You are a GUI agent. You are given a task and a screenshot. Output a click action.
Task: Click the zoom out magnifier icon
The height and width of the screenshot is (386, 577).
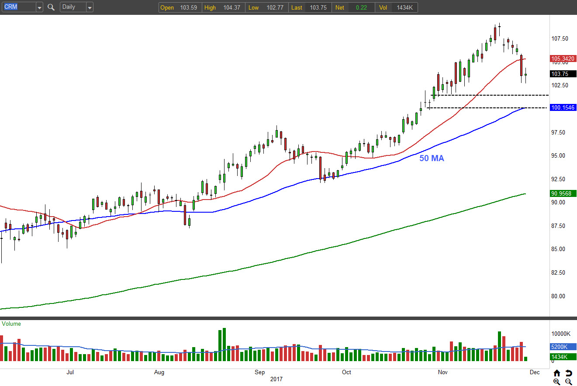tap(569, 382)
